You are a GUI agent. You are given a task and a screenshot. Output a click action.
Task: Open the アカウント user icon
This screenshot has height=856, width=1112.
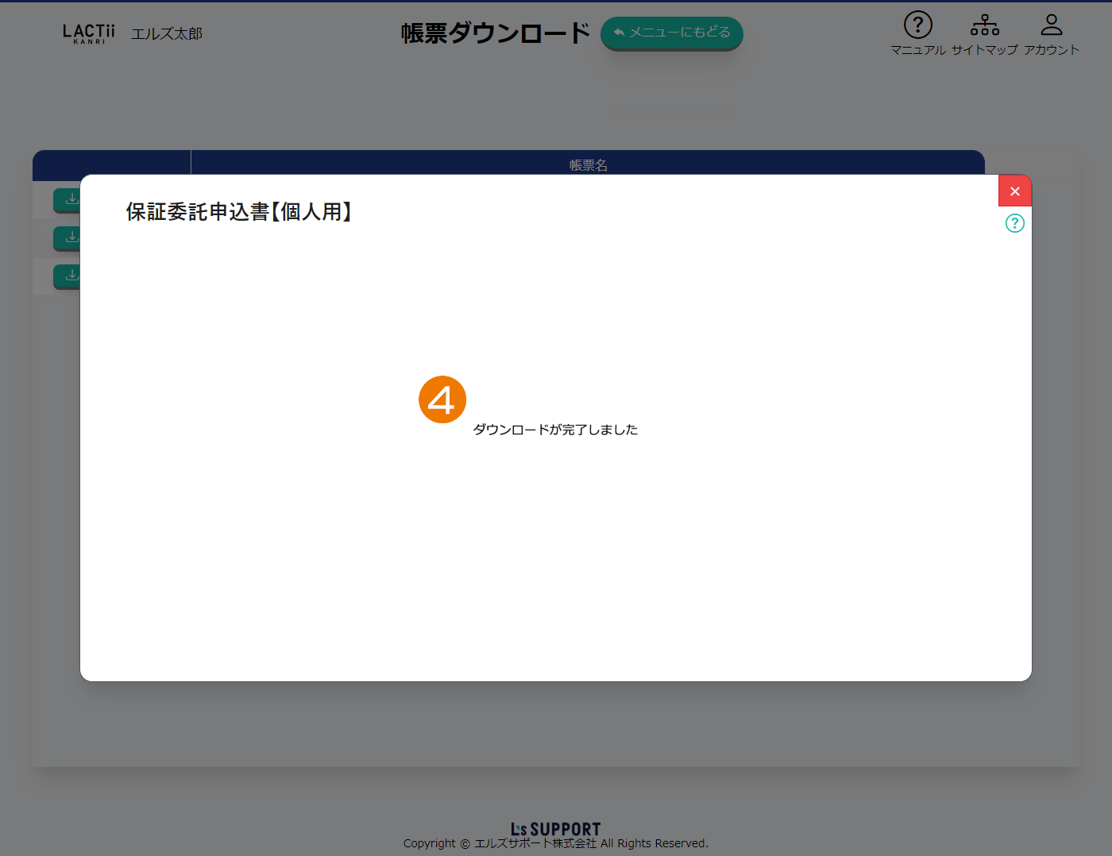click(1051, 25)
